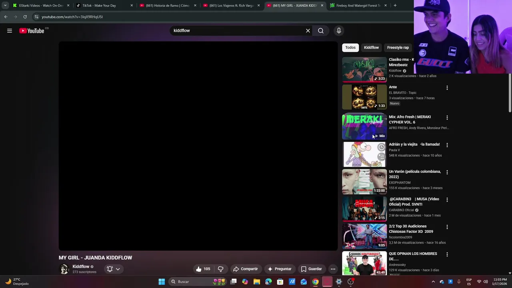
Task: Expand the notification options chevron
Action: coord(118,269)
